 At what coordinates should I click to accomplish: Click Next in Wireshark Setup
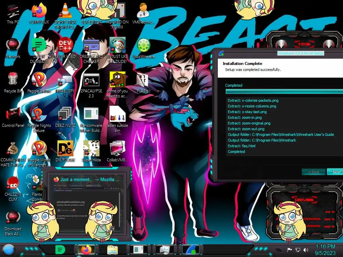[x=335, y=172]
